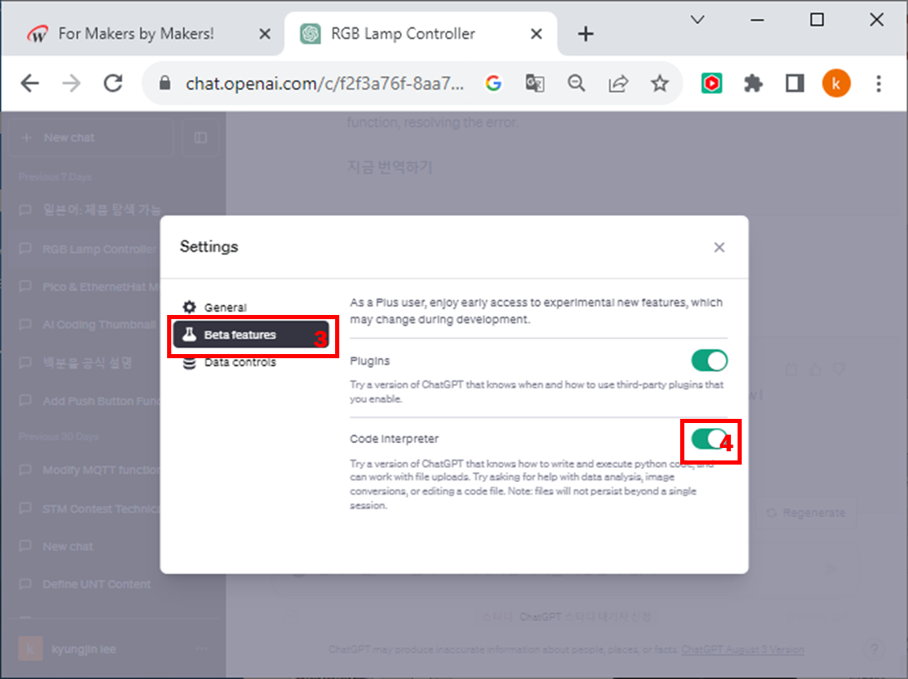Image resolution: width=908 pixels, height=679 pixels.
Task: Open the translate page icon
Action: [535, 84]
